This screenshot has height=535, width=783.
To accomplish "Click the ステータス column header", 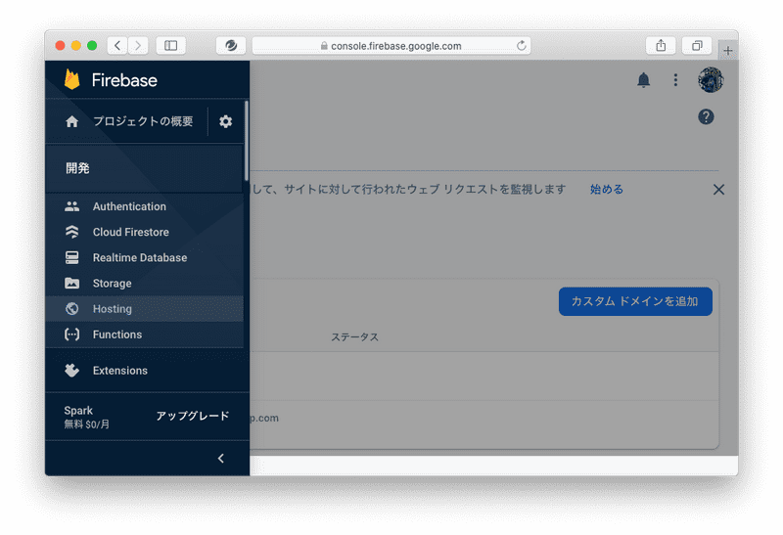I will (x=354, y=337).
